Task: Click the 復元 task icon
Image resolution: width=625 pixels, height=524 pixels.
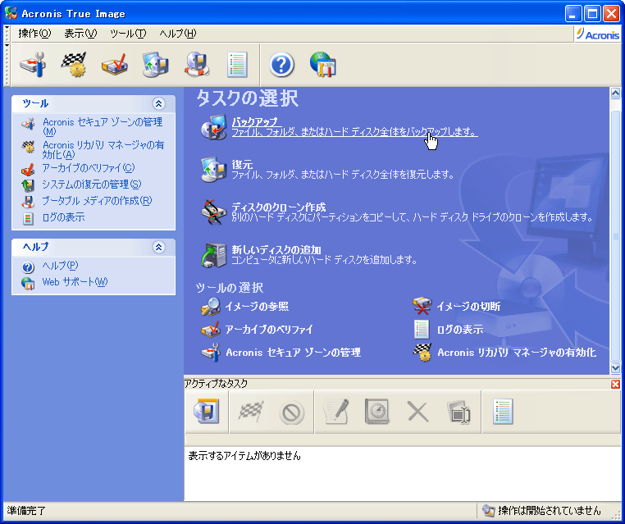Action: pyautogui.click(x=213, y=170)
